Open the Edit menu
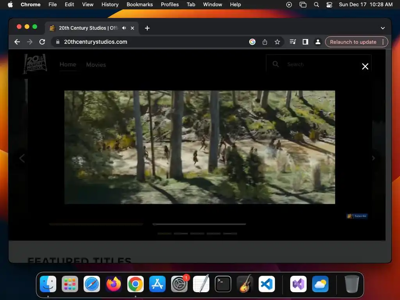Viewport: 400px width, 300px height. (x=69, y=4)
